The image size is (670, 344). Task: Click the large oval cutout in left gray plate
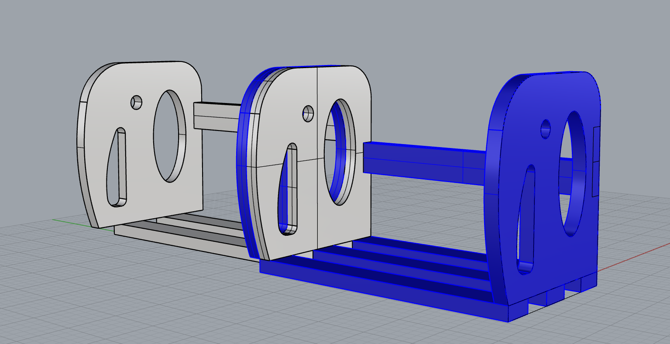click(169, 136)
